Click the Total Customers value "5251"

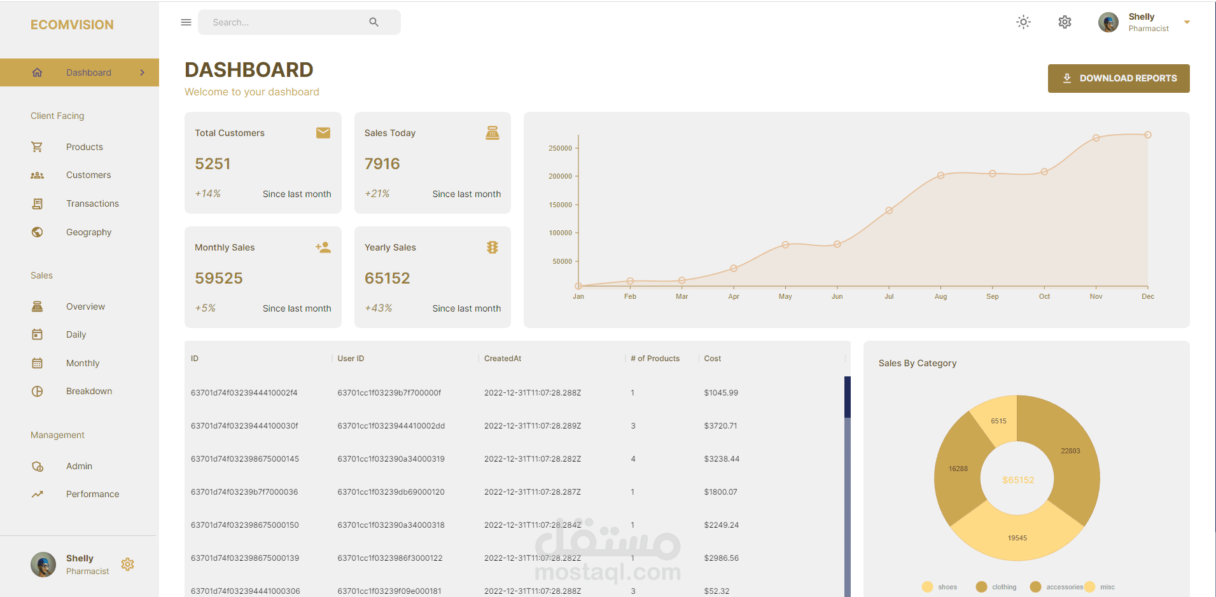213,164
